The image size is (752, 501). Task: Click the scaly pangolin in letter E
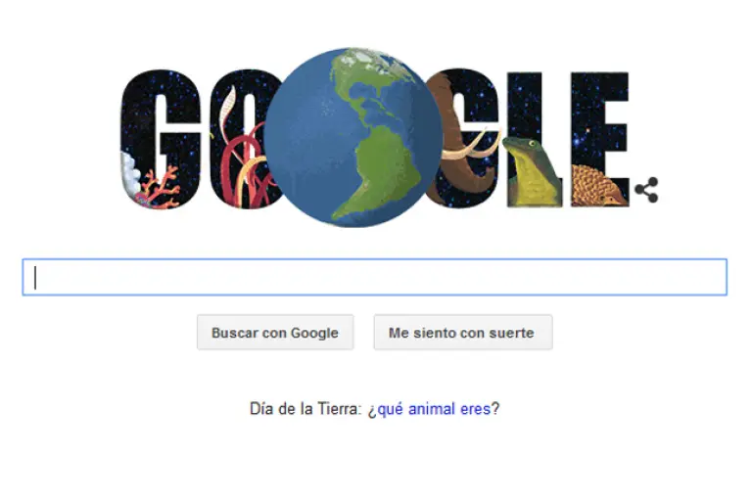pyautogui.click(x=598, y=186)
